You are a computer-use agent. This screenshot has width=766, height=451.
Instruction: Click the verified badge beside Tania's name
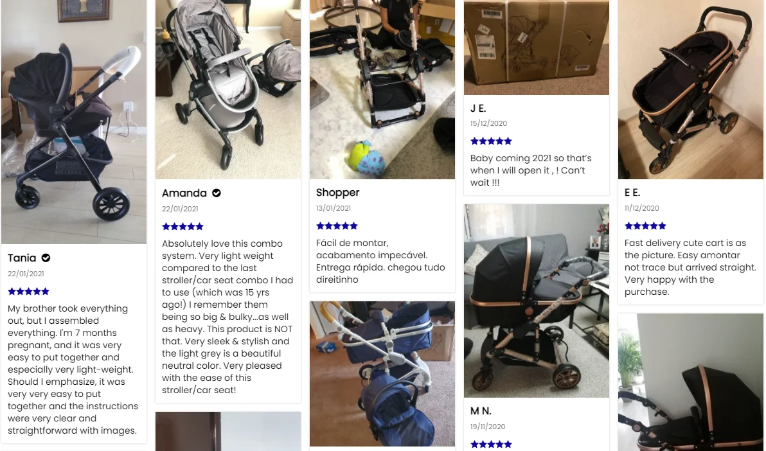point(46,258)
